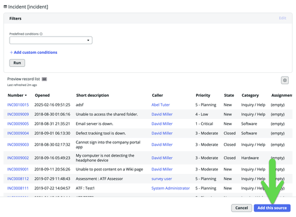Open incident INC0009003

coord(18,145)
